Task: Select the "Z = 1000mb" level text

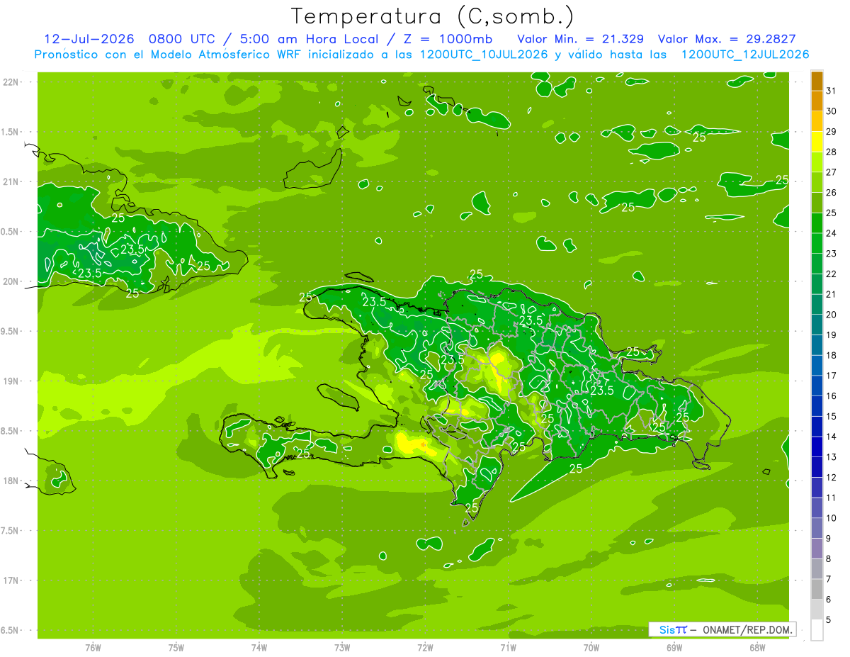Action: coord(449,39)
